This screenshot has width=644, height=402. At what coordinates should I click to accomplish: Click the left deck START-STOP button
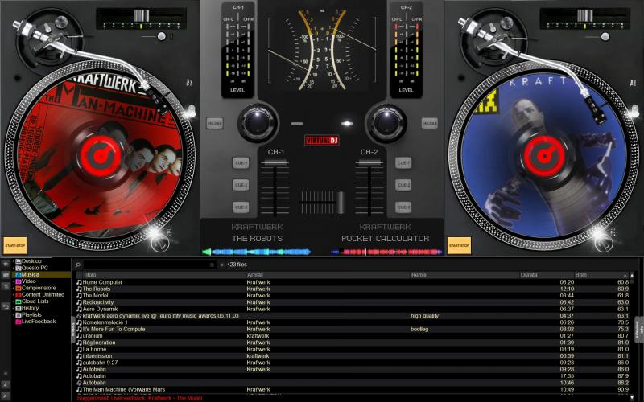pos(15,245)
